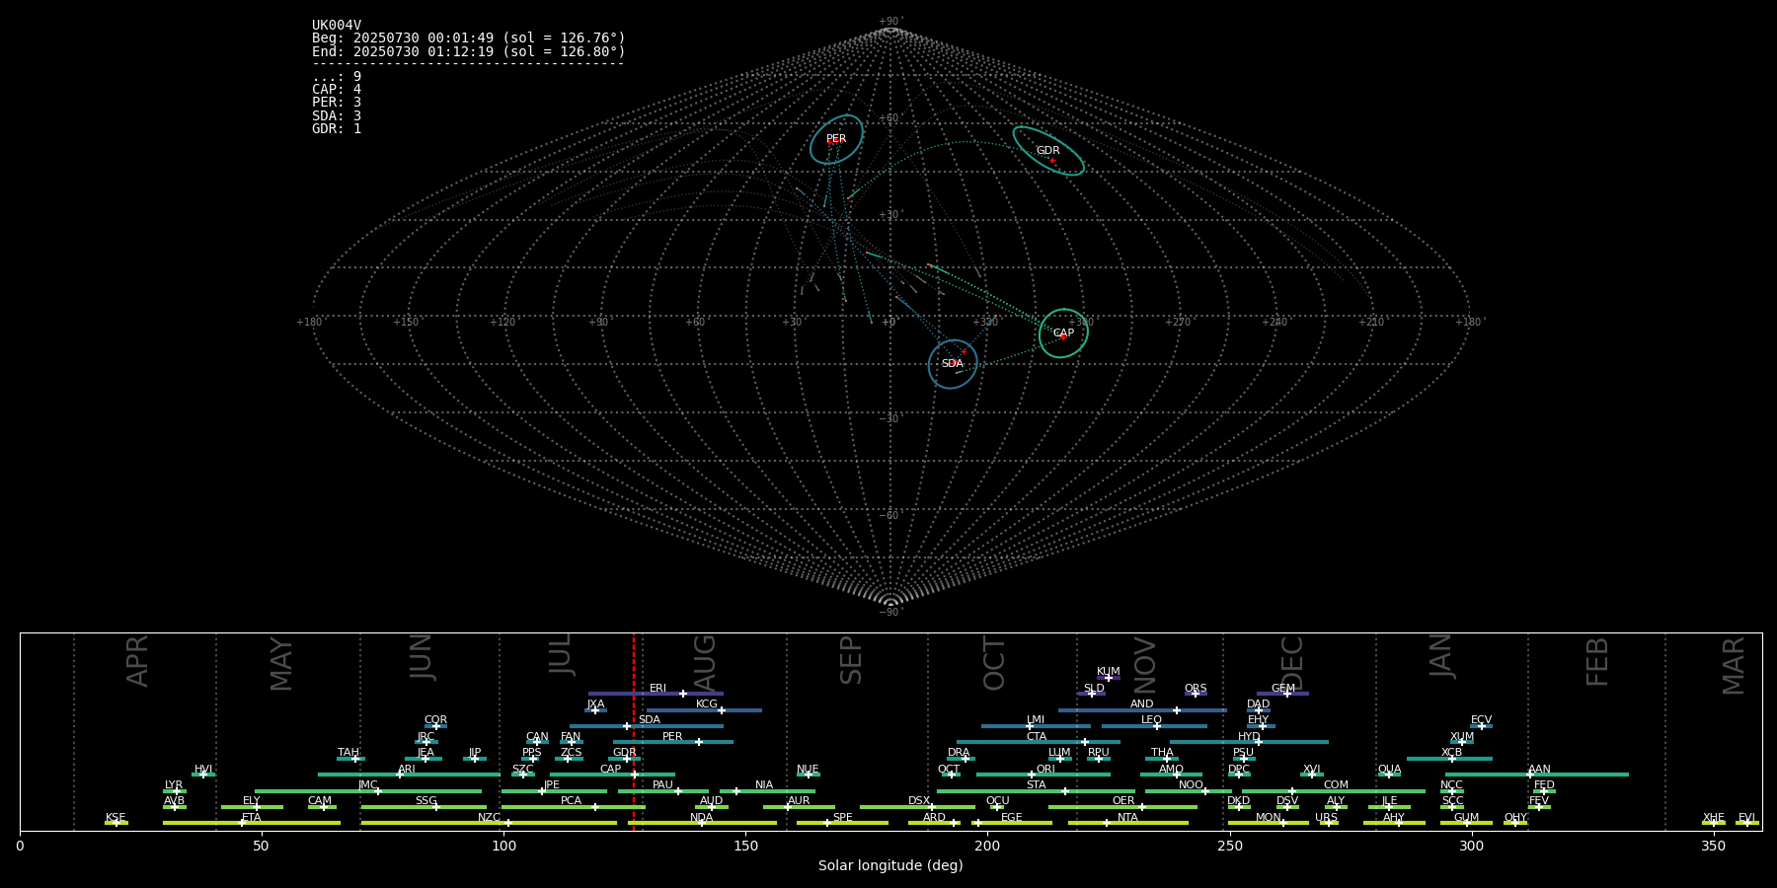Viewport: 1777px width, 888px height.
Task: Click the KSE shower label on timeline
Action: [x=116, y=818]
